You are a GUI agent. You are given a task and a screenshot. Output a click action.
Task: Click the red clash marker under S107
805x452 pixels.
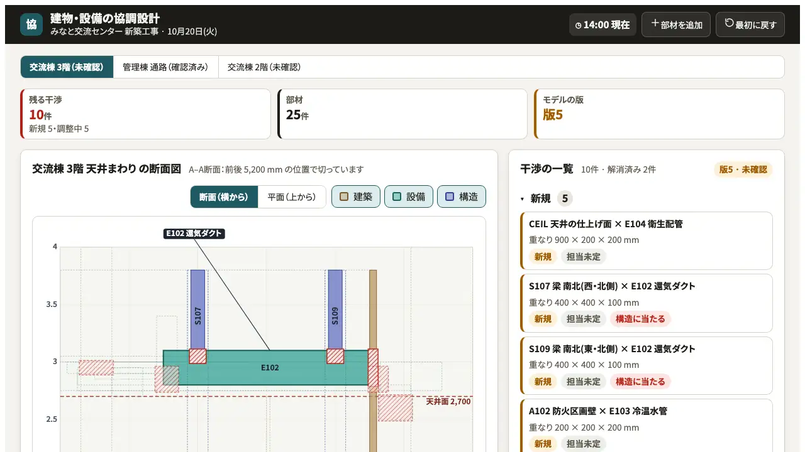pos(197,356)
